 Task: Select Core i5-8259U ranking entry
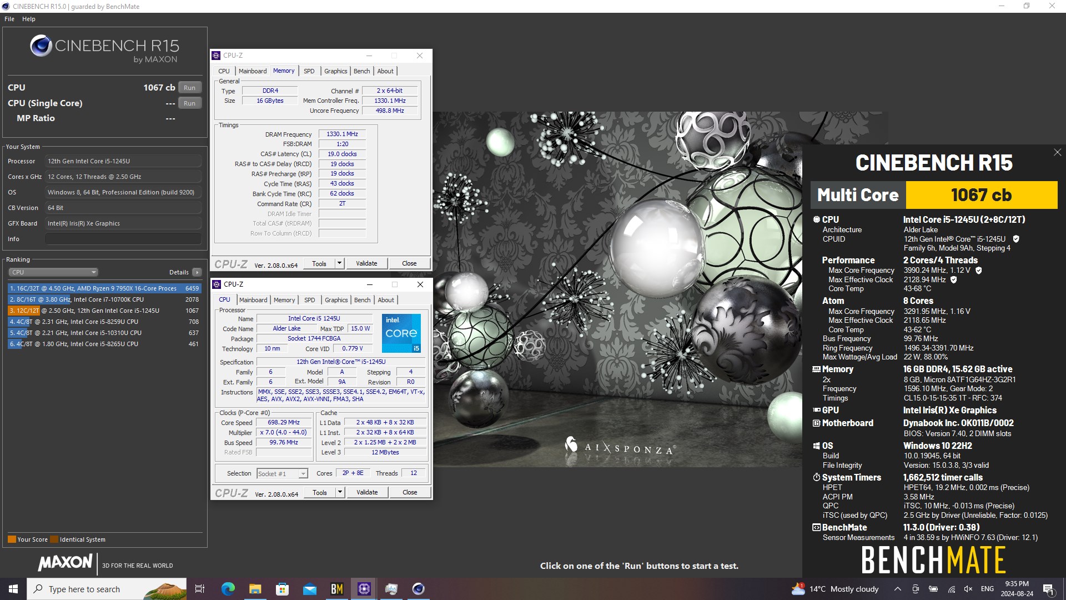[x=104, y=322]
